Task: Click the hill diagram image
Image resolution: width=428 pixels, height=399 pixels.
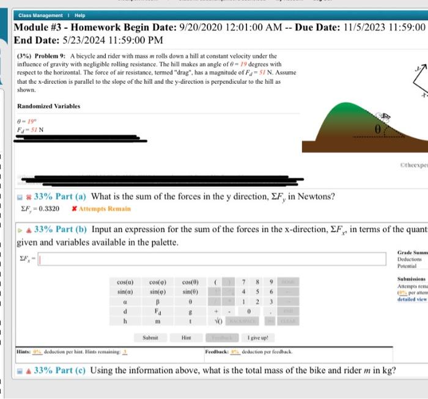Action: click(365, 127)
